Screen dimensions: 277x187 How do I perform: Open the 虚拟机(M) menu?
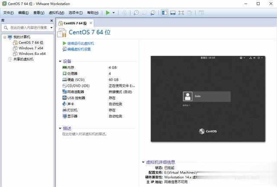tap(56, 13)
